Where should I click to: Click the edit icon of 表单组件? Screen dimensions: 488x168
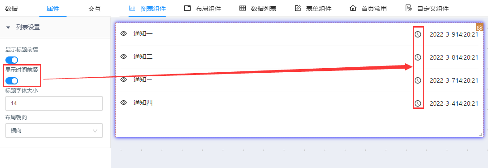(298, 9)
